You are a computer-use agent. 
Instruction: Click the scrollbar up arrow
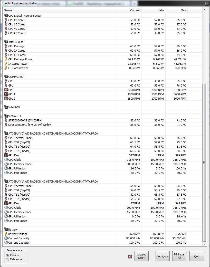[x=204, y=9]
